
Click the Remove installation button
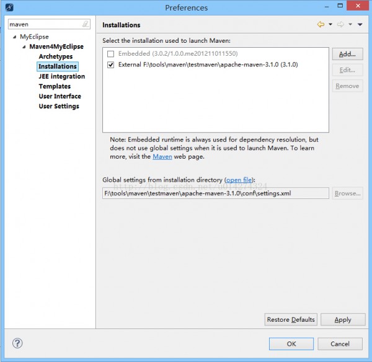pyautogui.click(x=347, y=86)
